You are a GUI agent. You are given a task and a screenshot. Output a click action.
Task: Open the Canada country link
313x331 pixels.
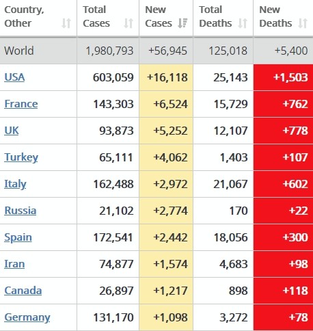(x=23, y=291)
